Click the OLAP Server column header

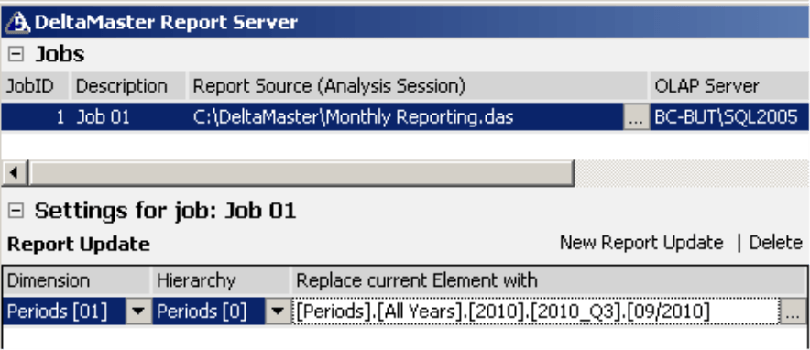729,86
